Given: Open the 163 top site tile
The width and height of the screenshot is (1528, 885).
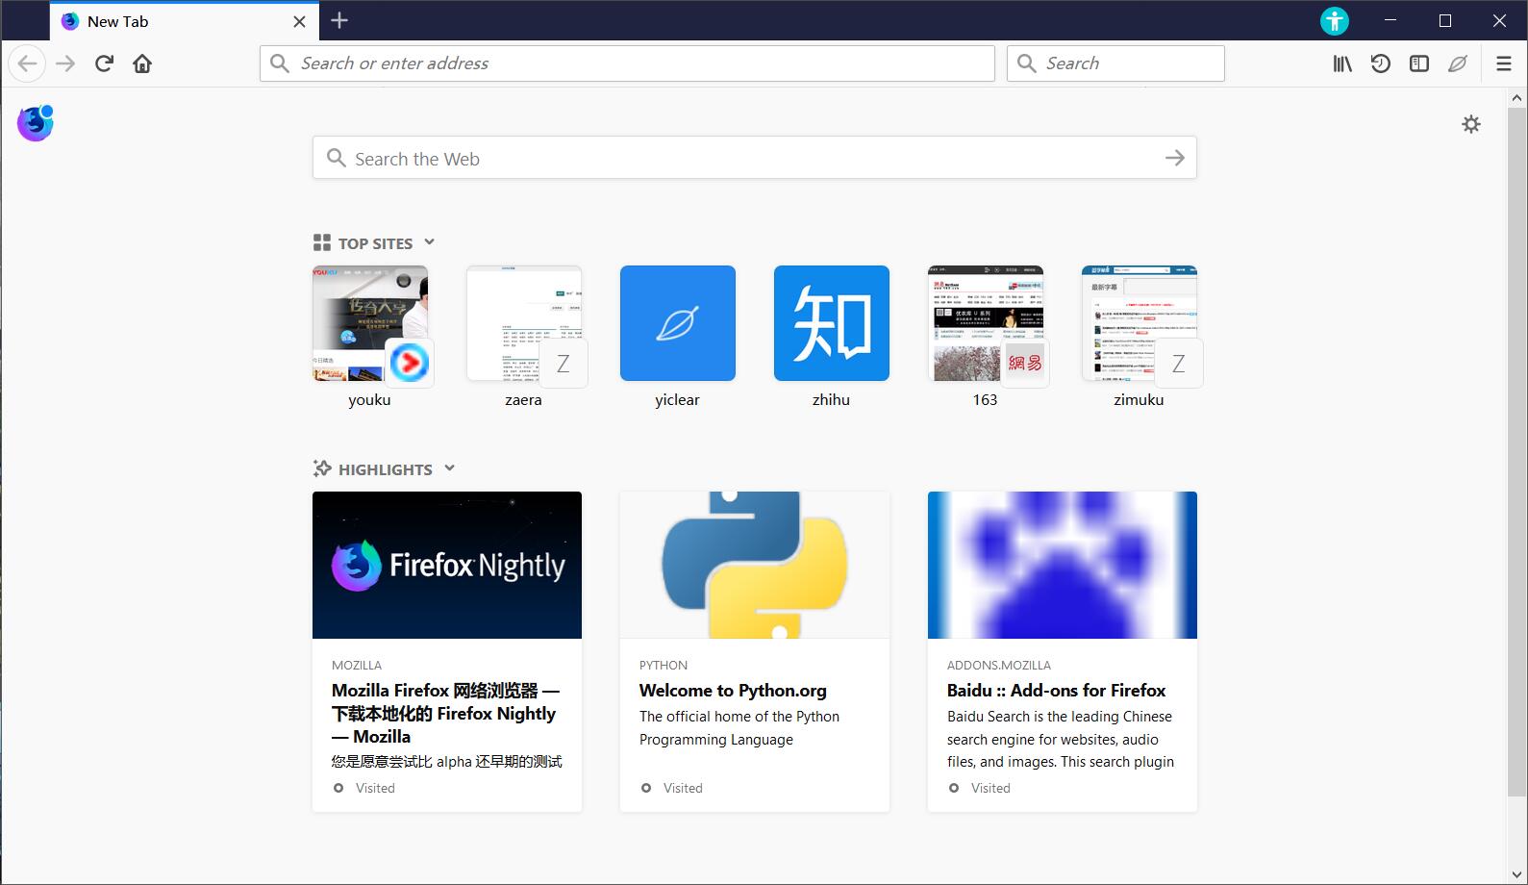Looking at the screenshot, I should tap(986, 323).
